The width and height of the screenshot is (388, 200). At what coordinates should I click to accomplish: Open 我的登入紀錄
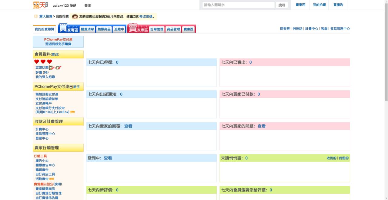pos(45,77)
